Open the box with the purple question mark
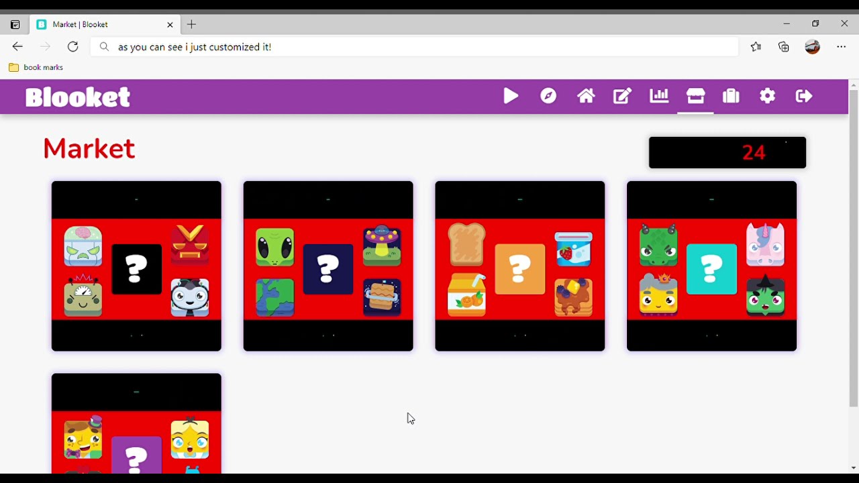Image resolution: width=859 pixels, height=483 pixels. pos(136,423)
